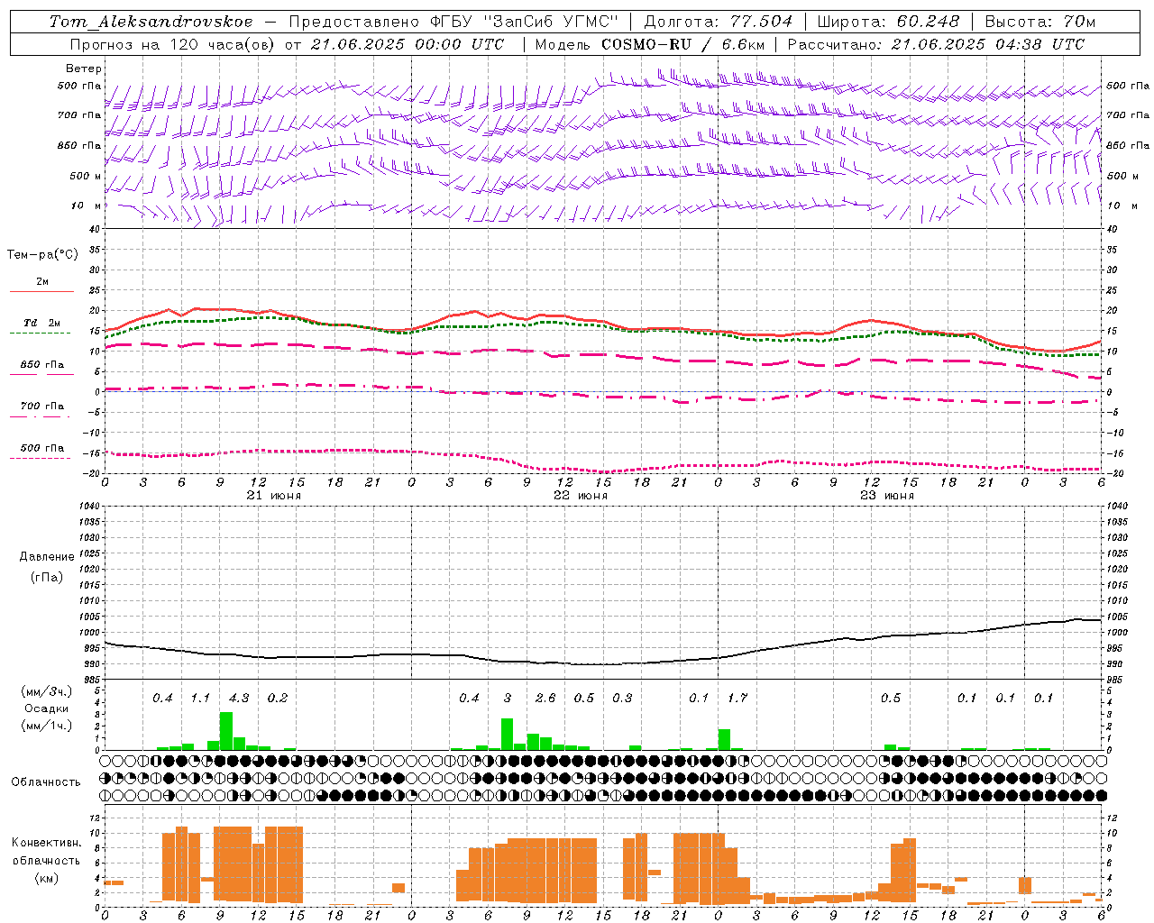This screenshot has height=923, width=1154.
Task: Click the 850 гПа temperature legend entry
Action: tap(42, 365)
